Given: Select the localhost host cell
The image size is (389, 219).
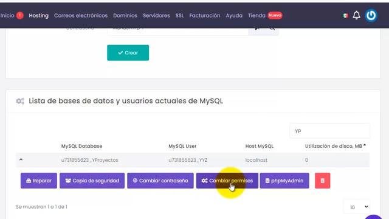Looking at the screenshot, I should click(x=256, y=160).
